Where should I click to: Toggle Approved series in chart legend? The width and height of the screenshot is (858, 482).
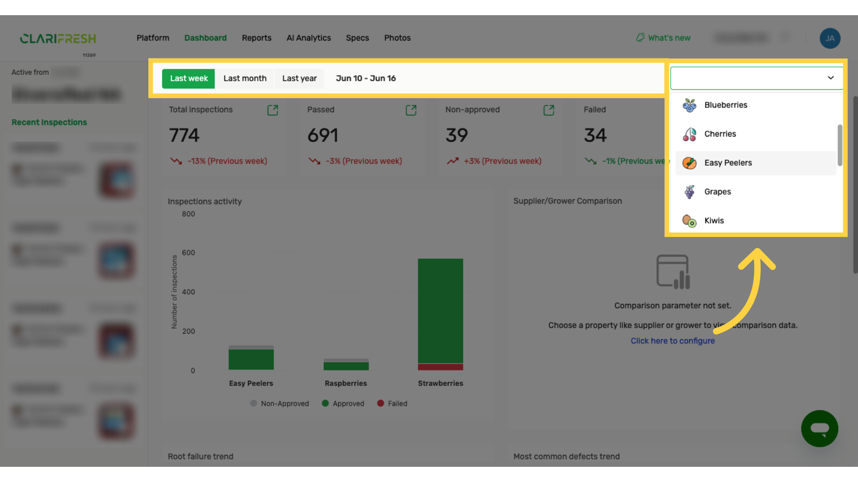point(343,403)
